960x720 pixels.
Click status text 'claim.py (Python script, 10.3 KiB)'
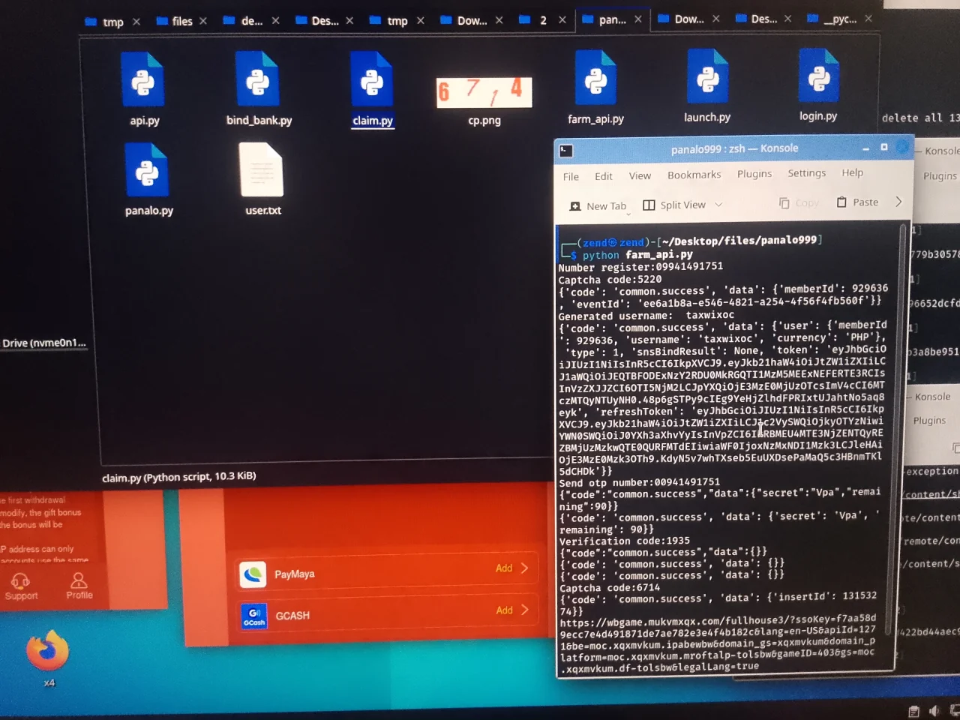pos(178,477)
